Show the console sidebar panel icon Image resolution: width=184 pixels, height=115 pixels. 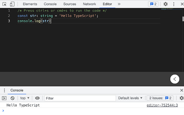point(4,98)
